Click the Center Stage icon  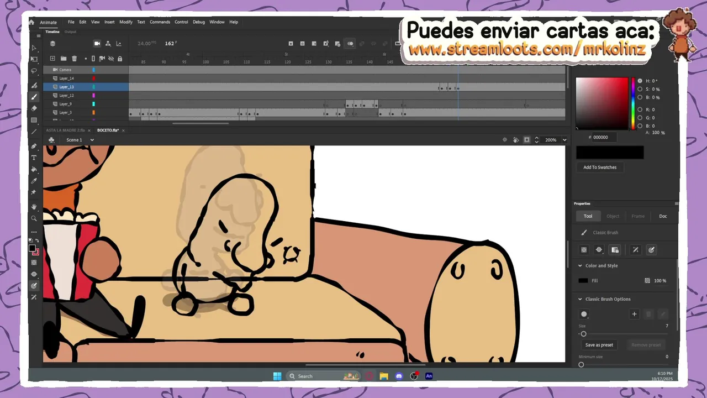(504, 140)
